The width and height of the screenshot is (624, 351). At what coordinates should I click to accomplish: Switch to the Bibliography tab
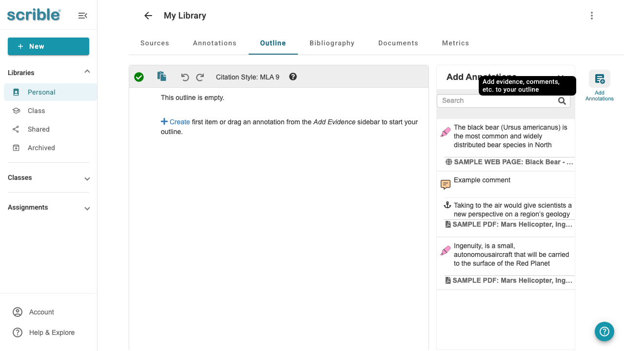click(332, 43)
